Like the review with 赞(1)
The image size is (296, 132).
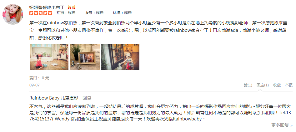248,85
